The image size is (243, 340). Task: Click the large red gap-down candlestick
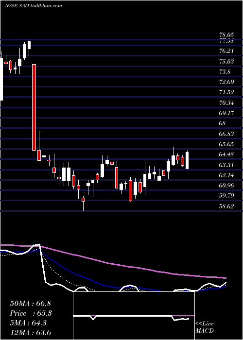(34, 107)
